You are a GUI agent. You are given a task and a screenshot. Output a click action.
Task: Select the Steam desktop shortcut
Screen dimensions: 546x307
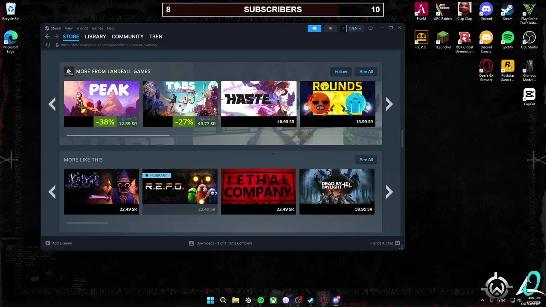[x=508, y=12]
